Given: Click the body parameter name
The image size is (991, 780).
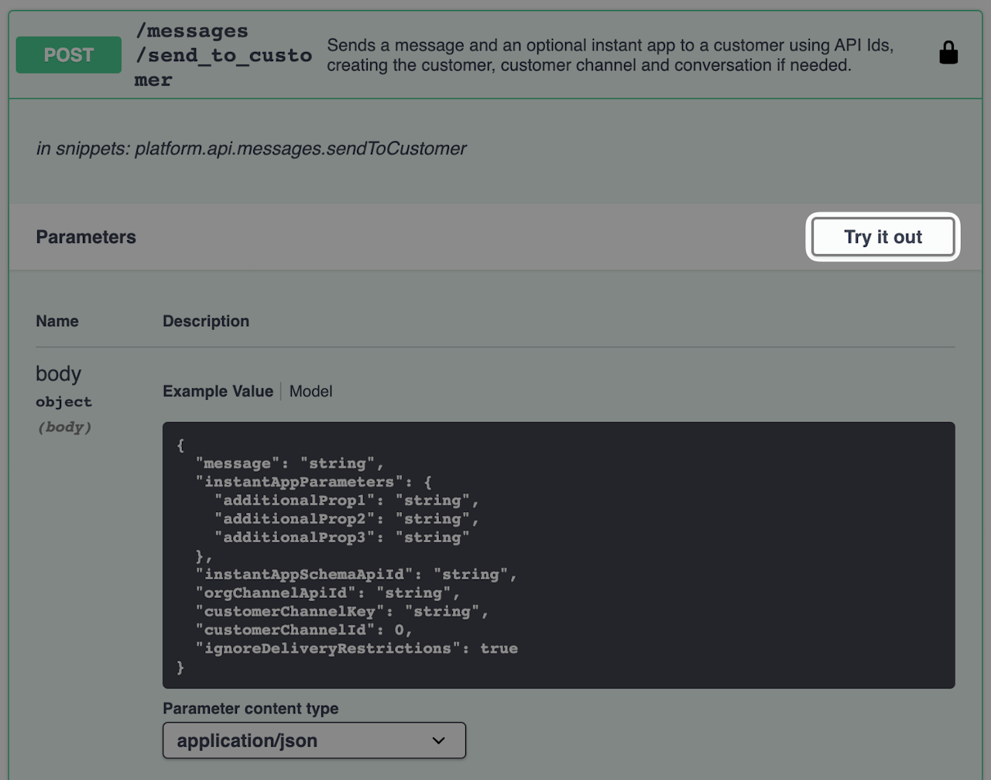Looking at the screenshot, I should (58, 374).
